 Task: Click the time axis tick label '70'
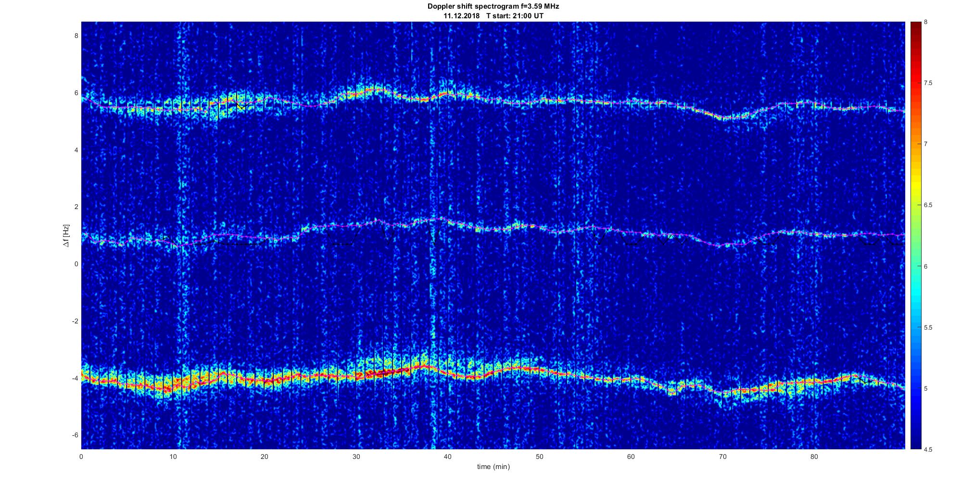pyautogui.click(x=722, y=457)
